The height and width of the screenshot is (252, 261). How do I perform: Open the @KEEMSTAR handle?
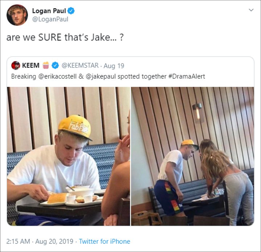click(80, 65)
